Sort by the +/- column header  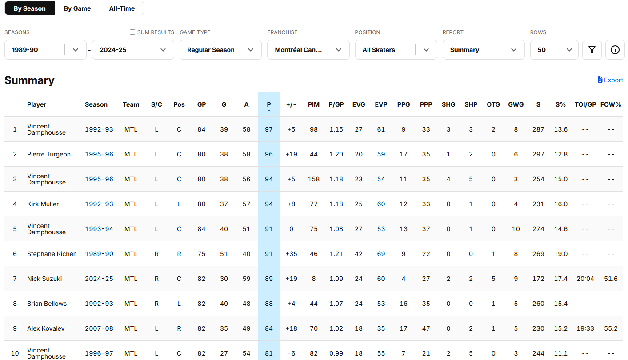pos(291,104)
